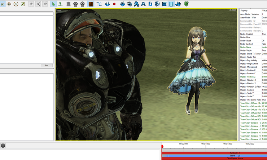
Task: Click the round gray button at bottom left
Action: pos(3,146)
